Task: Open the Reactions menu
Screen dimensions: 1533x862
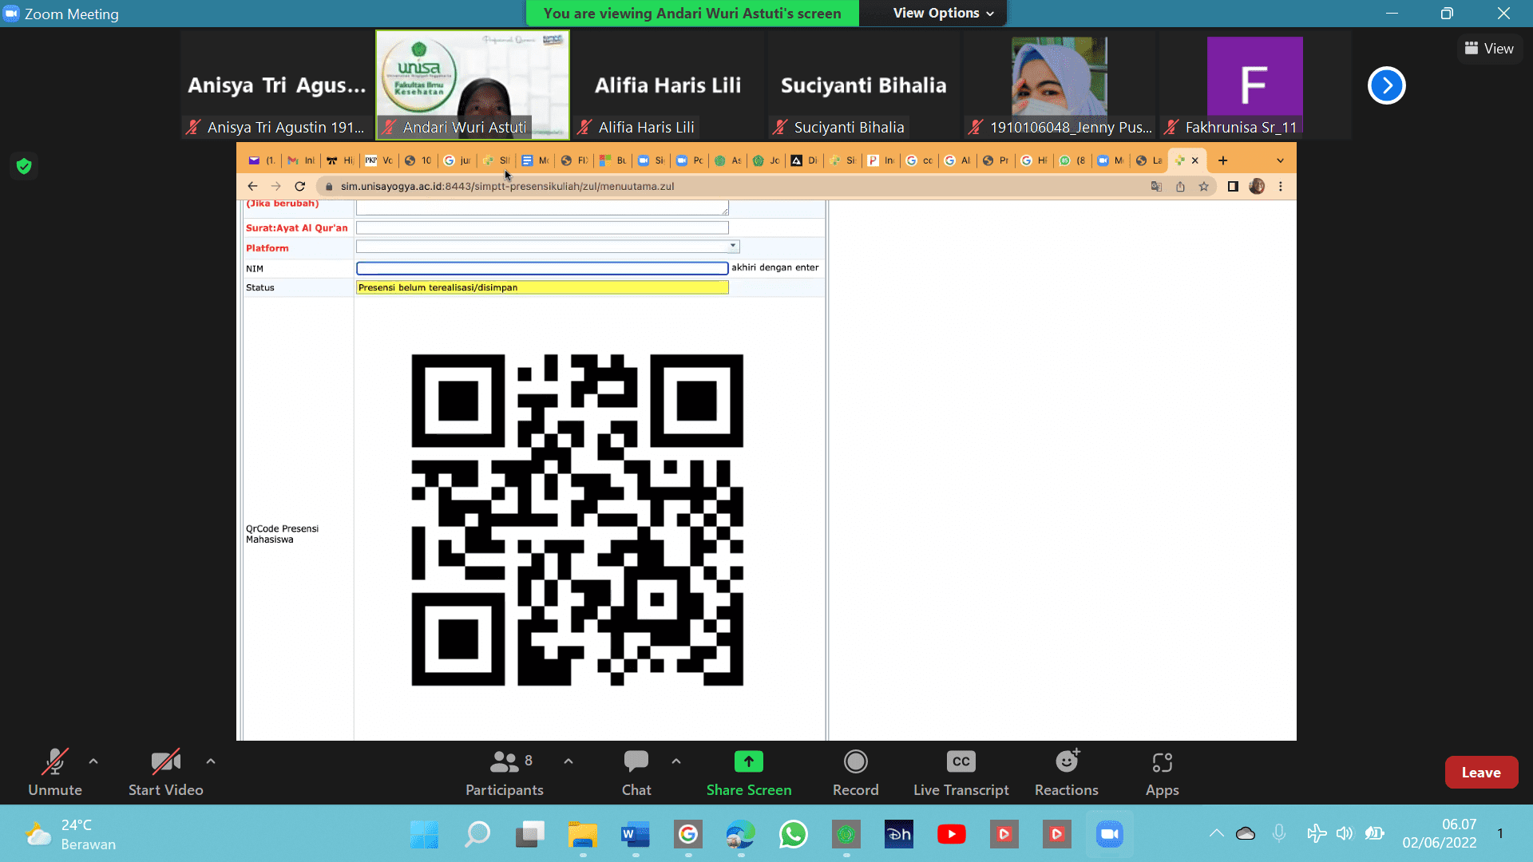Action: tap(1066, 773)
